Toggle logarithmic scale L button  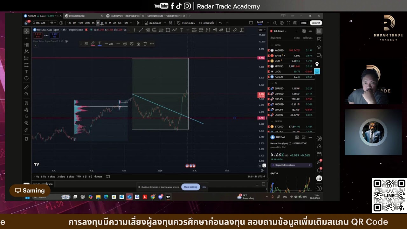coord(264,166)
